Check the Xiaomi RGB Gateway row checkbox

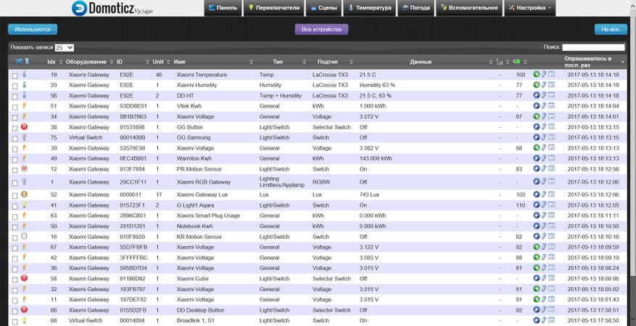coord(15,183)
